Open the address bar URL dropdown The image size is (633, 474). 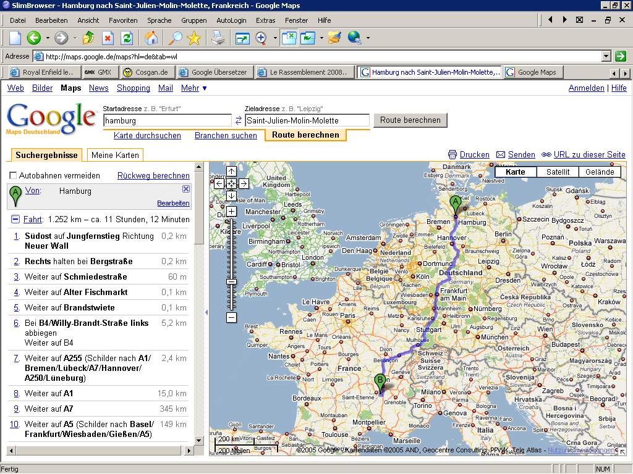pyautogui.click(x=606, y=56)
